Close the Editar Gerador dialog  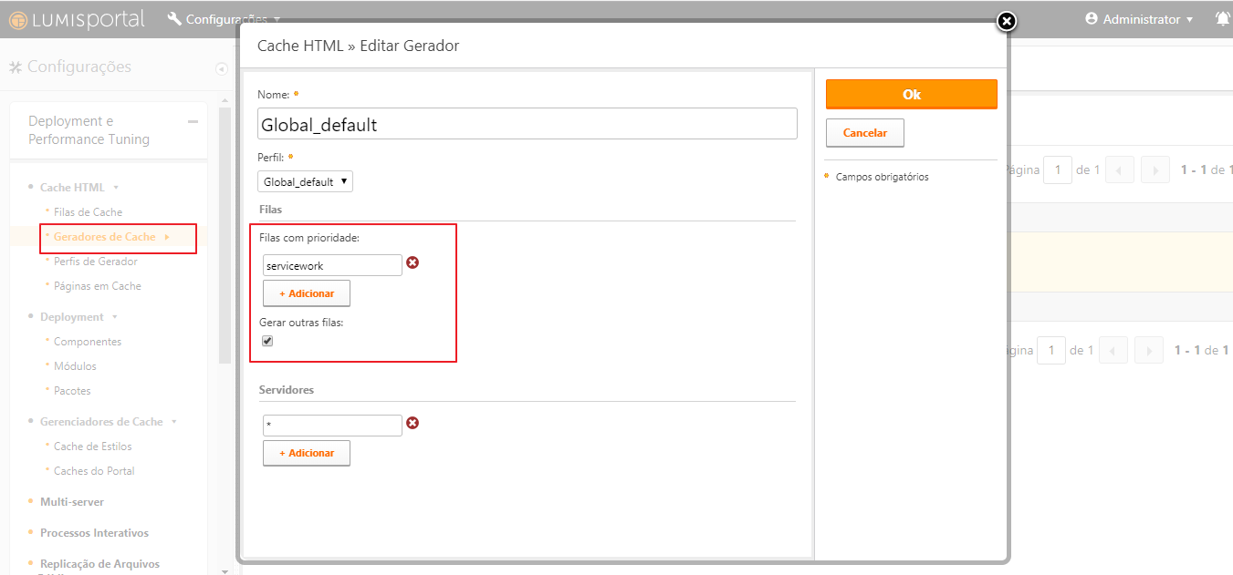coord(1006,21)
